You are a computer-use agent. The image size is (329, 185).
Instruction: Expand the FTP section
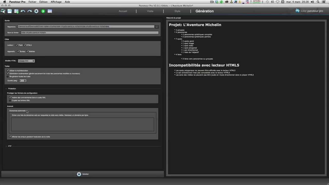click(x=6, y=146)
